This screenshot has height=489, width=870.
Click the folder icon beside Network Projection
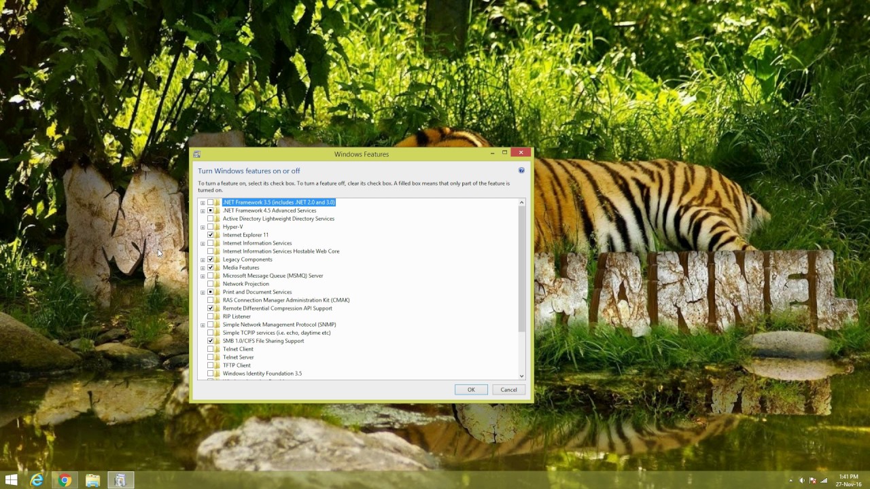[x=217, y=284]
